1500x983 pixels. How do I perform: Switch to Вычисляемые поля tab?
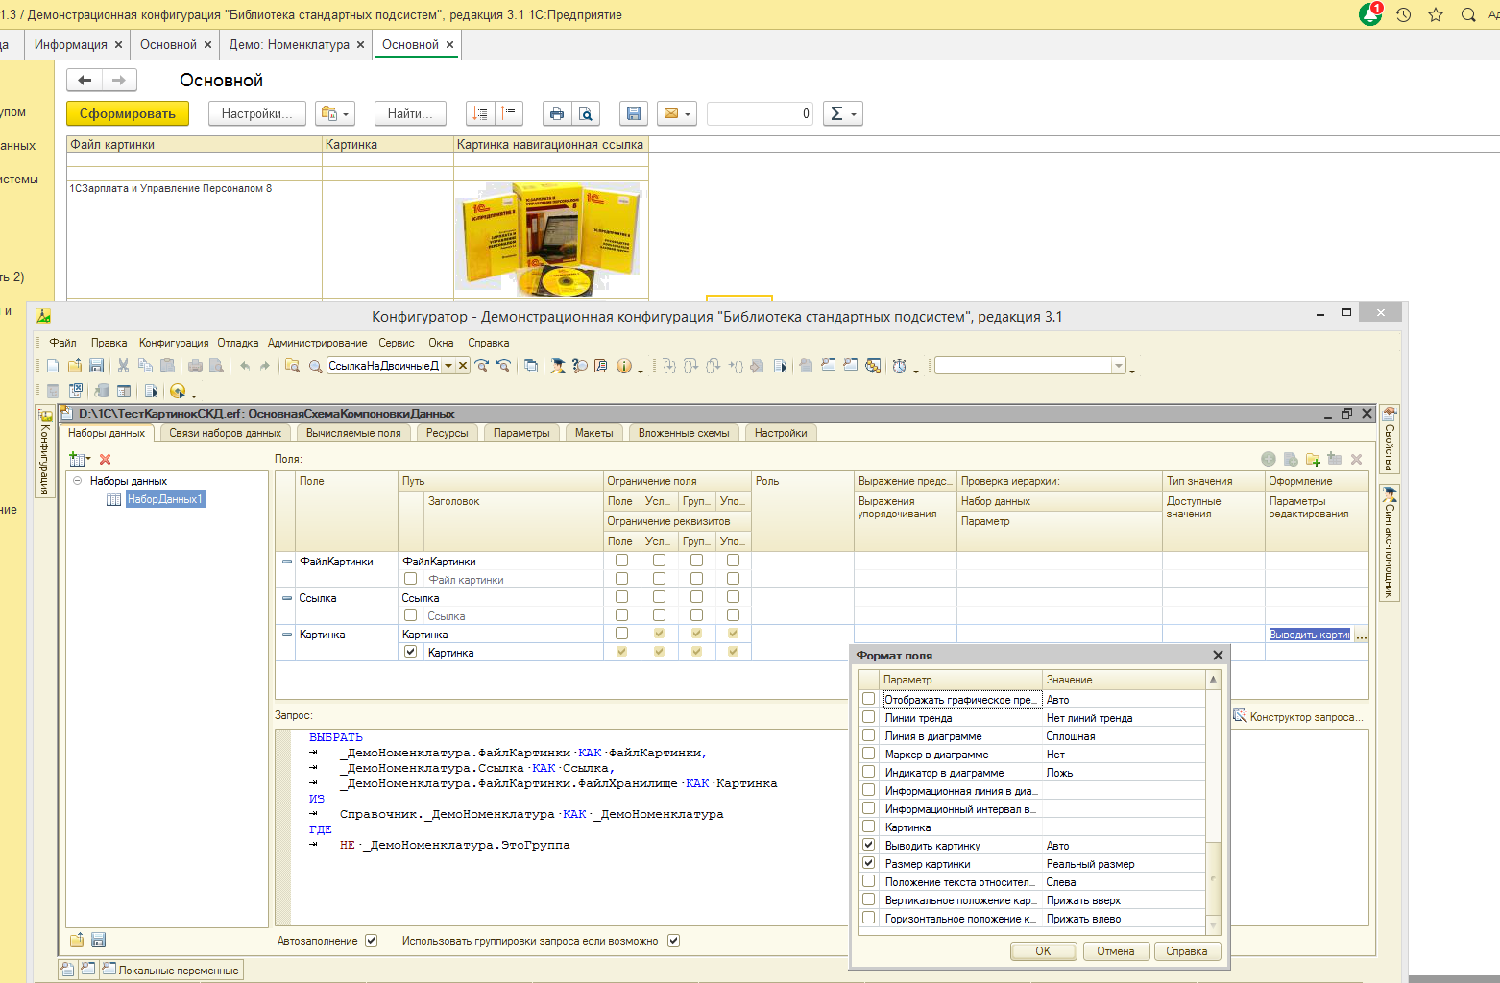(353, 433)
